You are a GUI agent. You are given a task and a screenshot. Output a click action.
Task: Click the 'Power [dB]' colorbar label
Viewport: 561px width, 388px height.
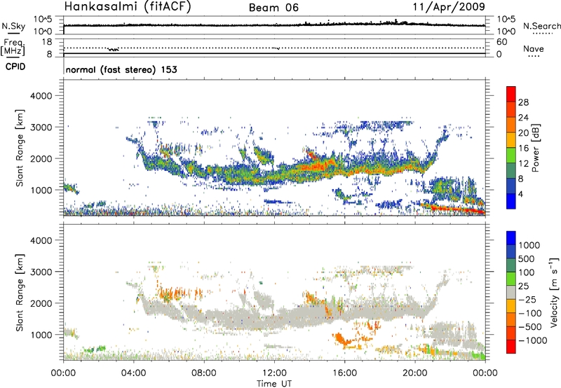pyautogui.click(x=535, y=148)
